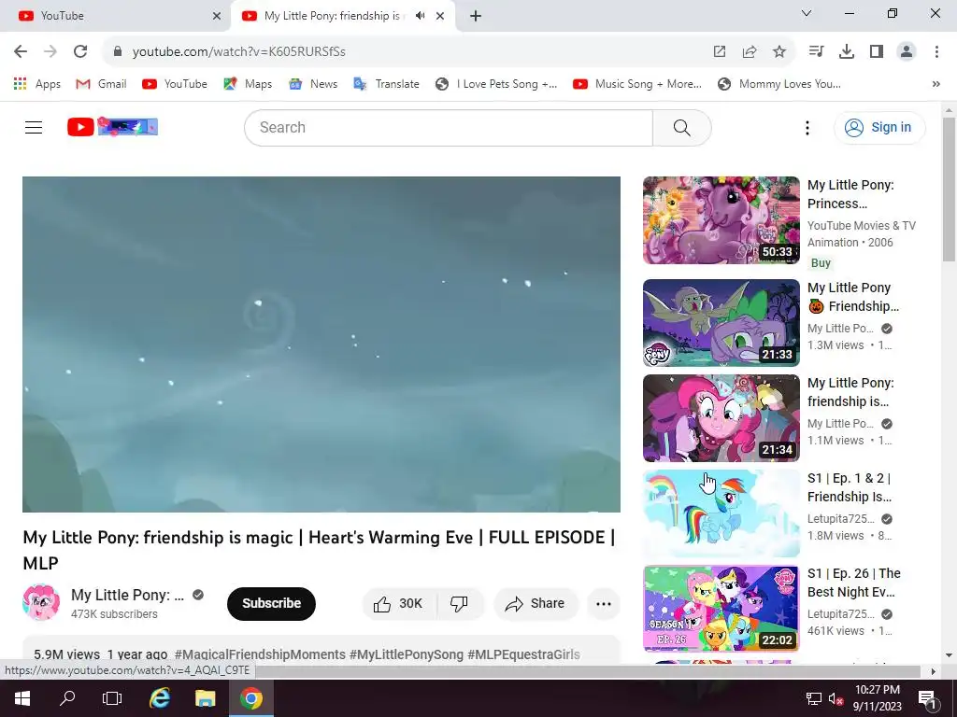The width and height of the screenshot is (957, 717).
Task: Open My Little Pony channel avatar
Action: click(41, 602)
